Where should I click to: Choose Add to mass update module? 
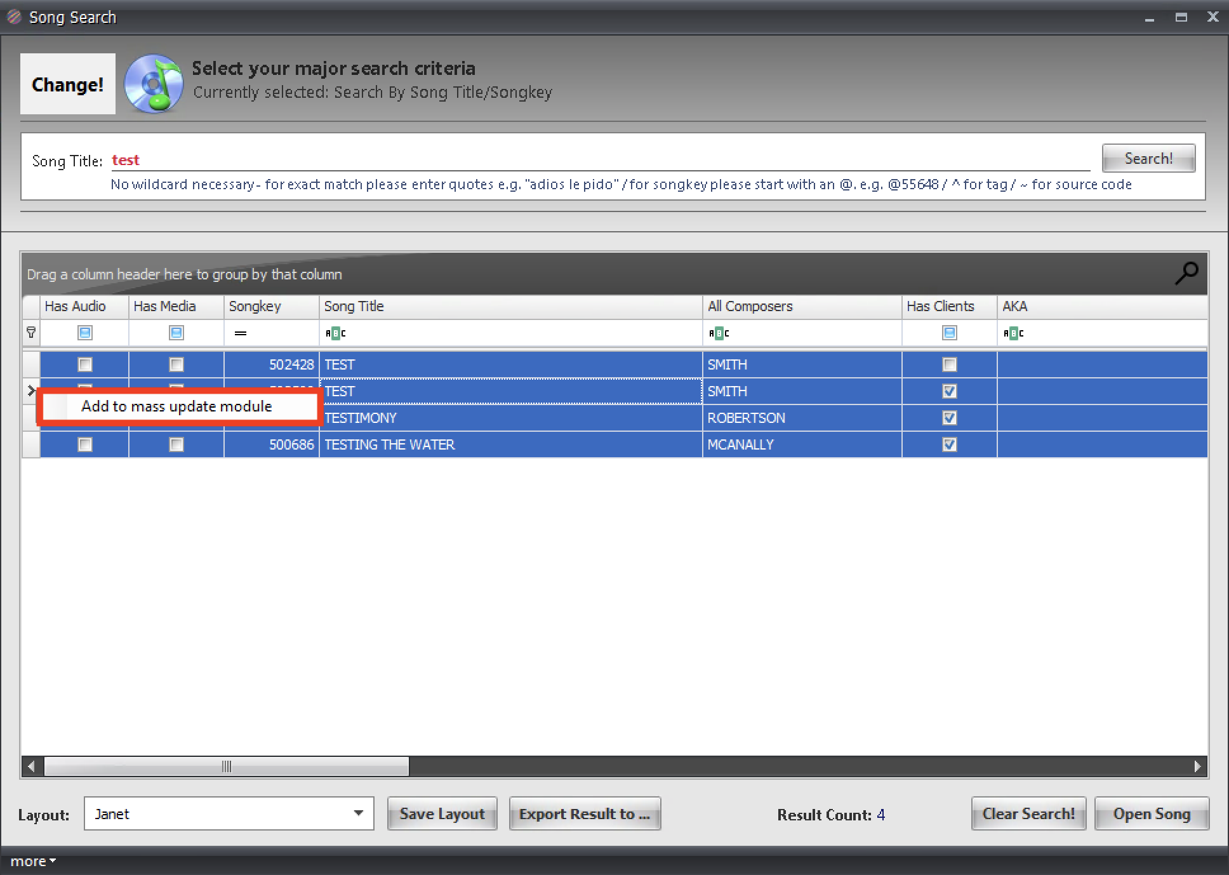tap(176, 406)
